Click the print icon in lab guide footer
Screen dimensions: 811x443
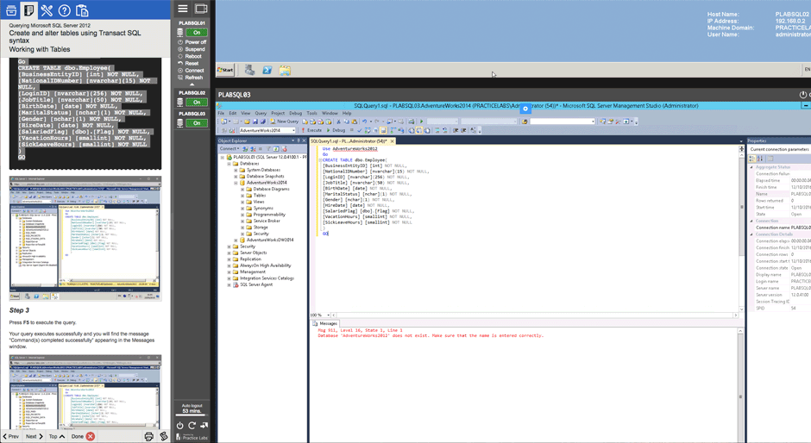(x=149, y=436)
